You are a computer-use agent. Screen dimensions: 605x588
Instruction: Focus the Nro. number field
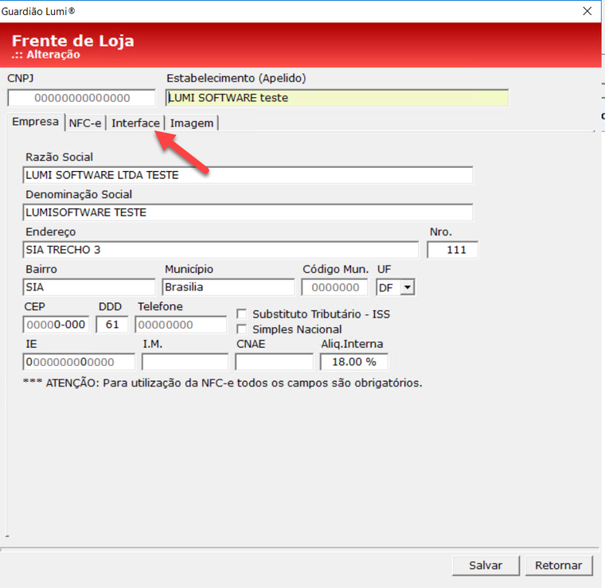pyautogui.click(x=452, y=250)
